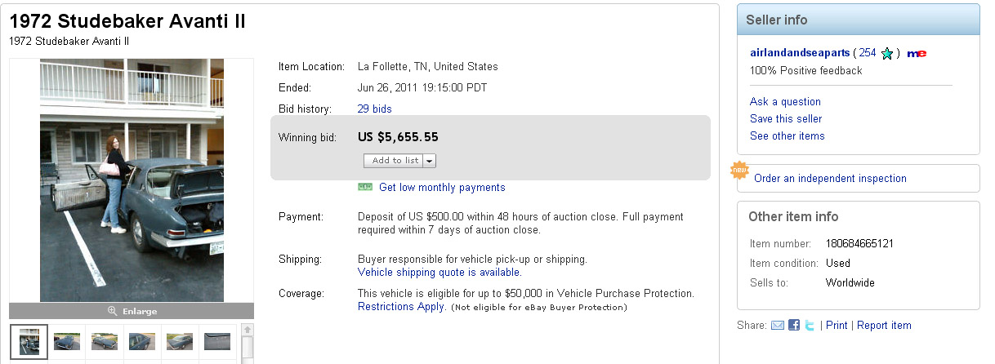Image resolution: width=995 pixels, height=364 pixels.
Task: Click Ask a question link
Action: coord(785,101)
